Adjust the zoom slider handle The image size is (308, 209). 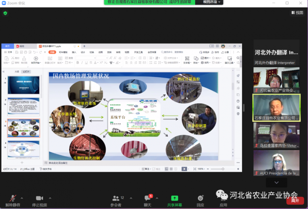[223, 169]
